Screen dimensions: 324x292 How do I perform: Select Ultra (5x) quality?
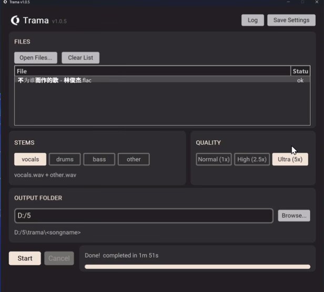290,159
